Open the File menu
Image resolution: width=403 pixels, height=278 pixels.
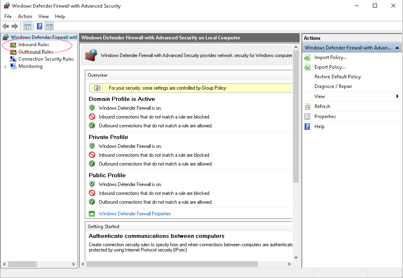8,16
